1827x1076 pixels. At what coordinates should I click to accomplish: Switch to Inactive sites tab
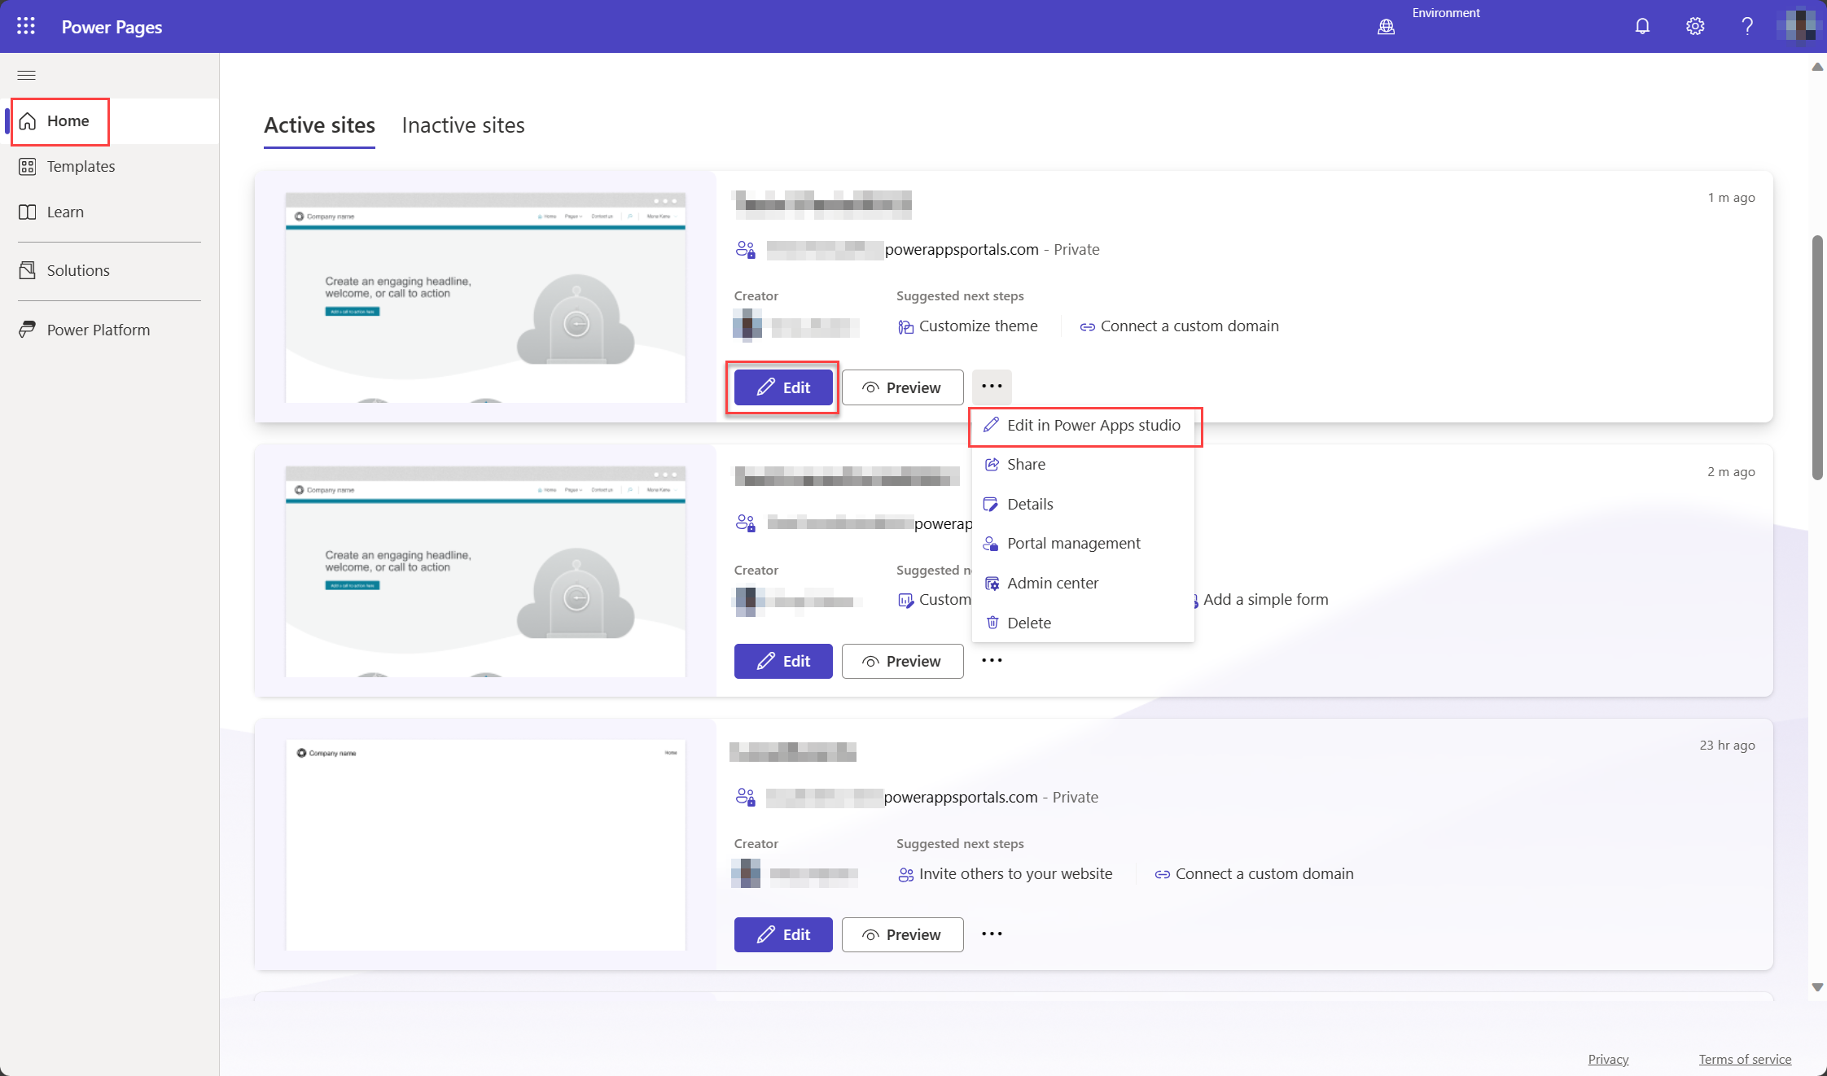(464, 125)
